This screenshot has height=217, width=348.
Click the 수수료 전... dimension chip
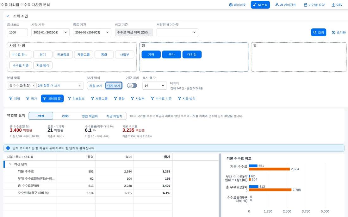coord(21,55)
